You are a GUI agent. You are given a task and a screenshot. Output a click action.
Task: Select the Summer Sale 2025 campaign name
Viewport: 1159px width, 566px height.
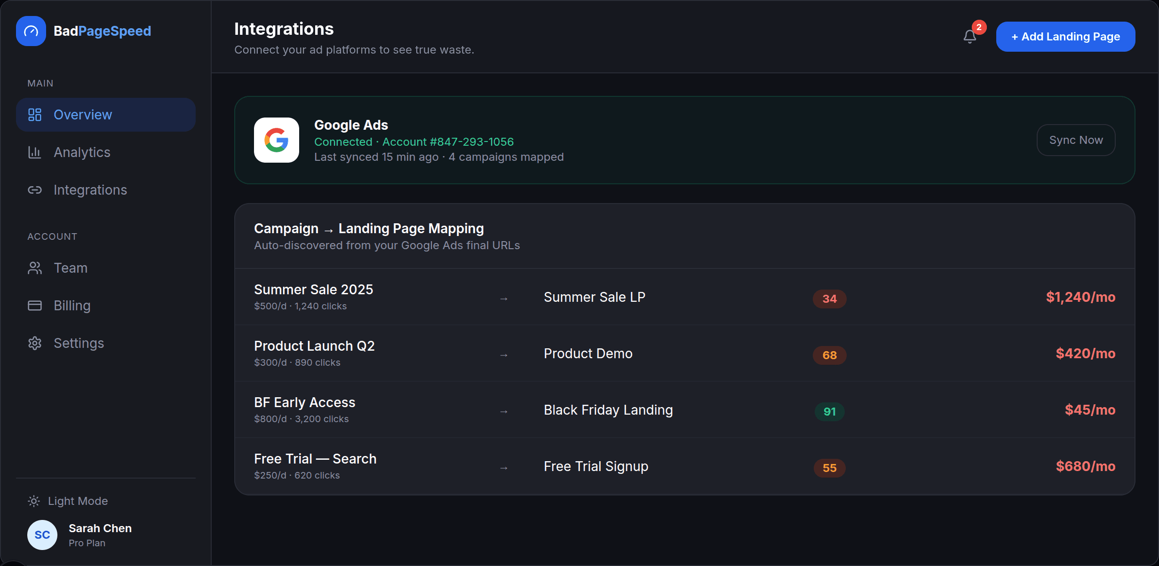313,290
